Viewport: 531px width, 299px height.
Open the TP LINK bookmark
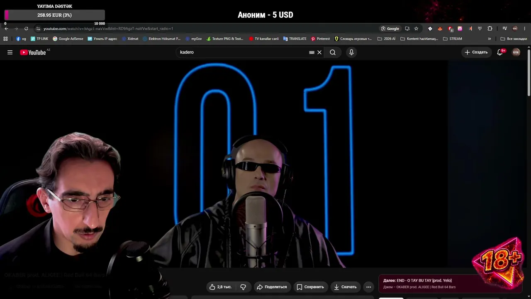click(x=39, y=39)
